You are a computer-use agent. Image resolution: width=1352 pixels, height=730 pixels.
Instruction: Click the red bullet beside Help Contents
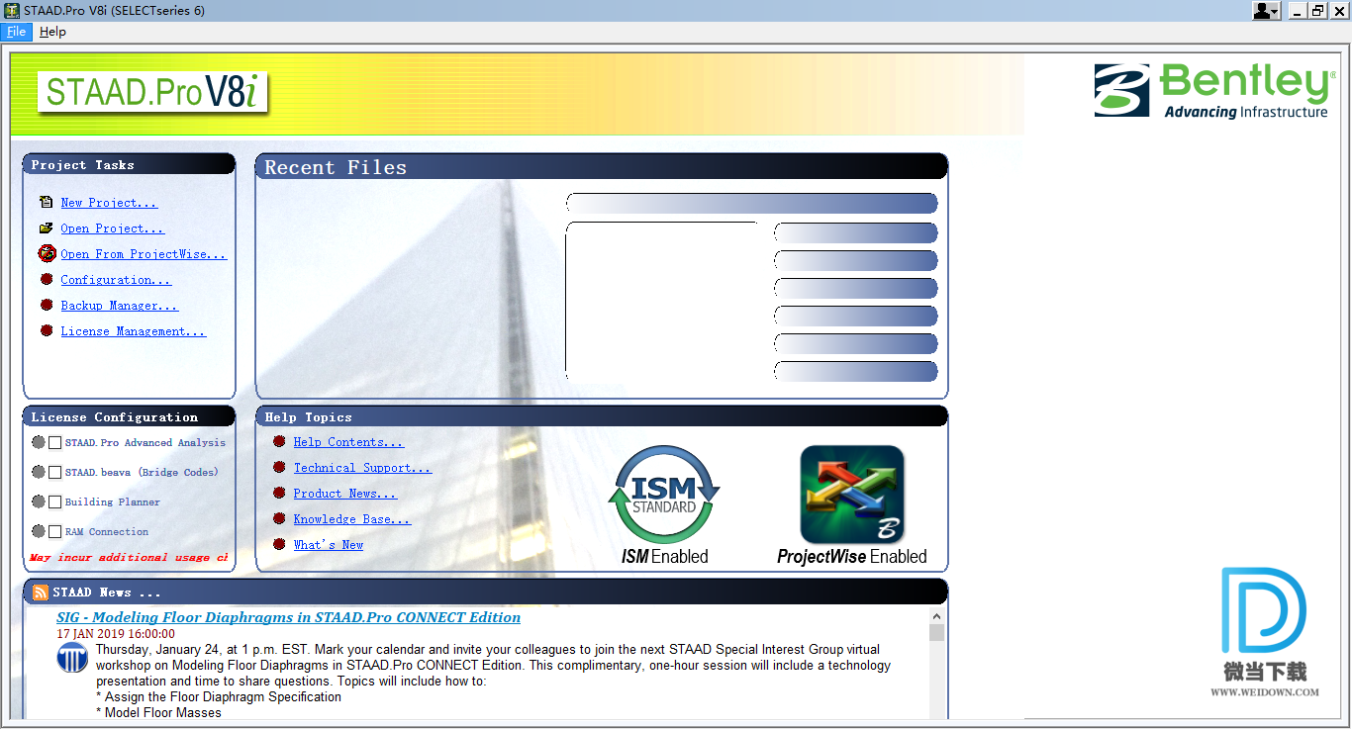[279, 442]
